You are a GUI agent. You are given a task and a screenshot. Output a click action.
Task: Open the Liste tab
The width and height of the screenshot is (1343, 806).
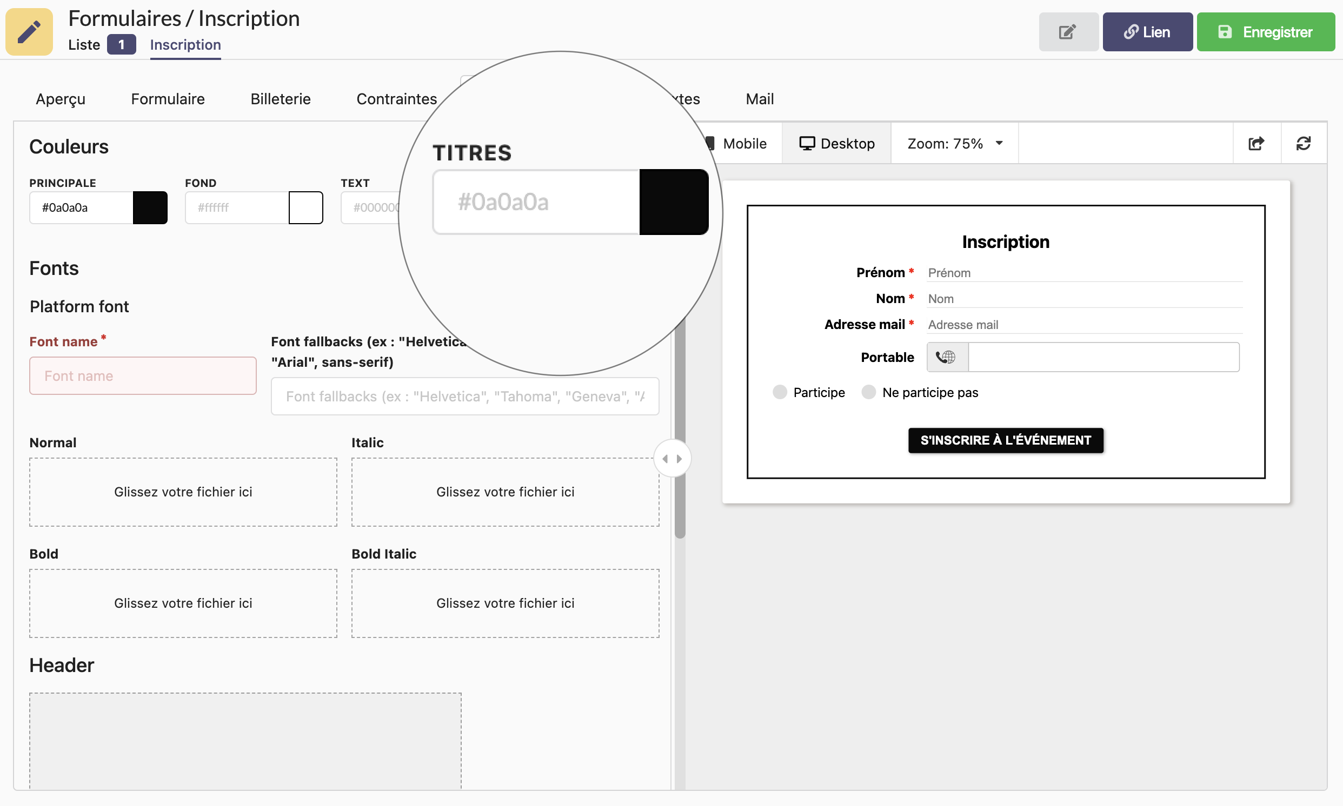point(84,44)
